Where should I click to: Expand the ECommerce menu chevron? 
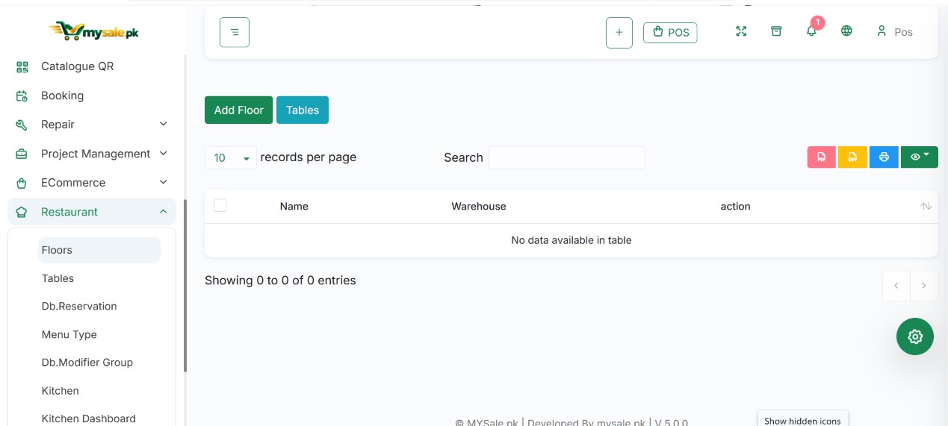tap(164, 182)
